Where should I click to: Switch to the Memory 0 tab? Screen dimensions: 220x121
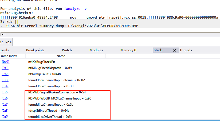pos(128,50)
